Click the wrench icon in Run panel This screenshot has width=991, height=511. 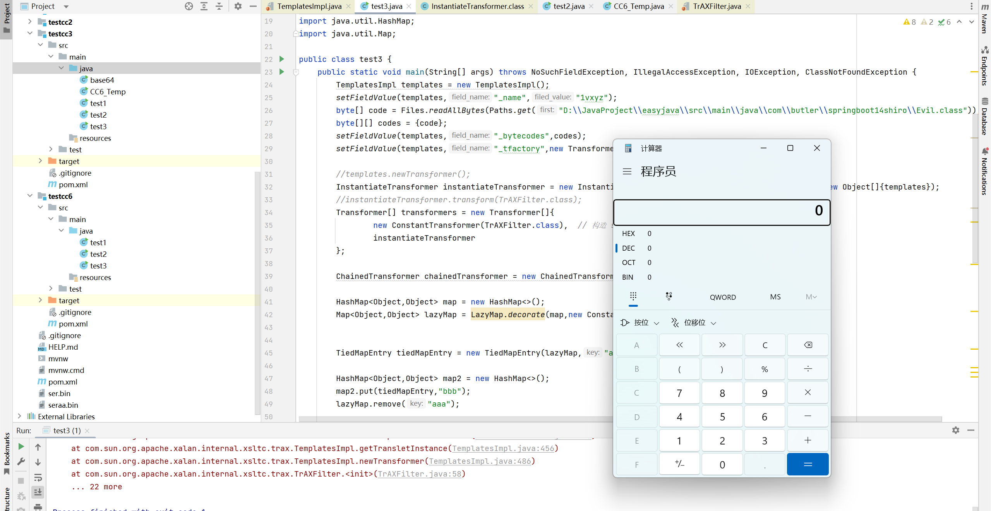click(x=21, y=462)
